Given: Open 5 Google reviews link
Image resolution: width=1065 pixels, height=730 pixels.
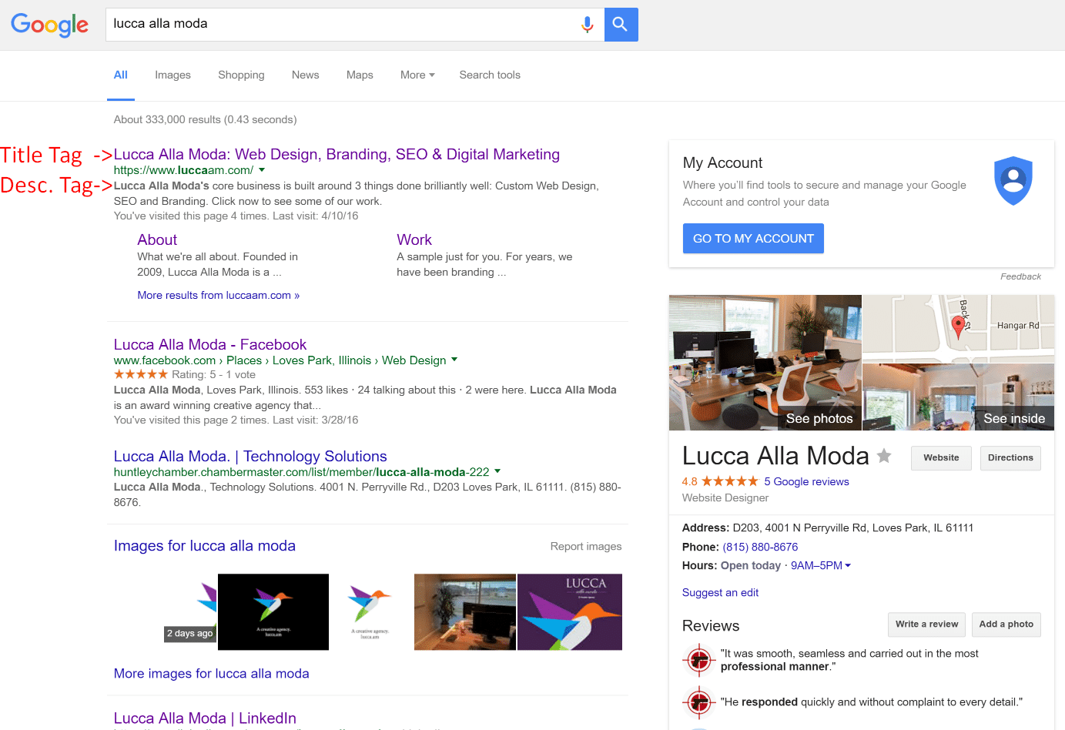Looking at the screenshot, I should coord(806,481).
